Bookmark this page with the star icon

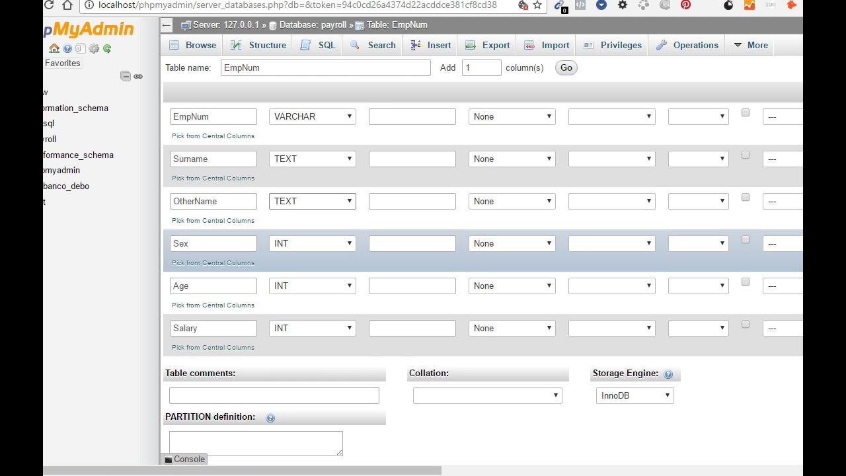[537, 5]
